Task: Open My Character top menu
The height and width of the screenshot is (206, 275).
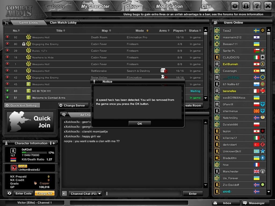Action: [95, 6]
